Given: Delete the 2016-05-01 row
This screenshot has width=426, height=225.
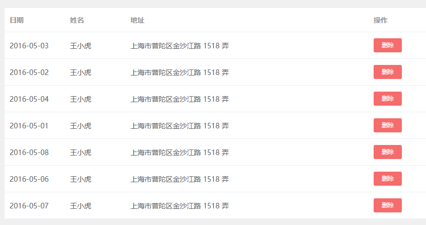Looking at the screenshot, I should (x=387, y=125).
